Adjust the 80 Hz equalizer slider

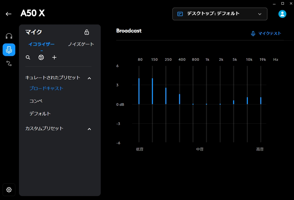(139, 91)
